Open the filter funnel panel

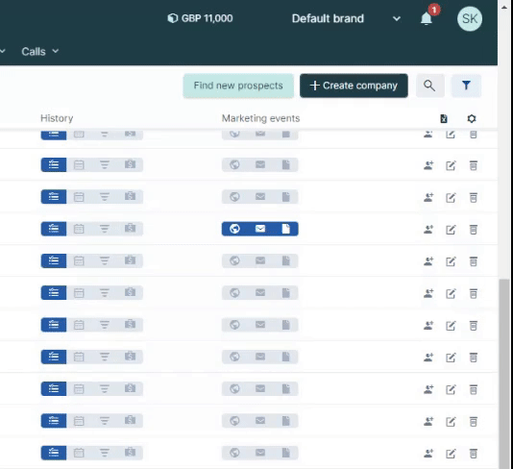tap(466, 86)
